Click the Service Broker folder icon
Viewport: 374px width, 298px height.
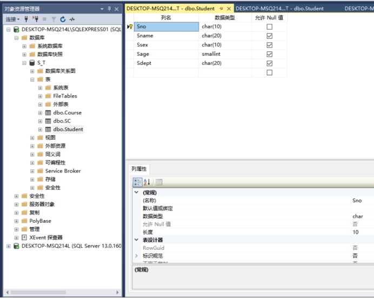click(40, 171)
